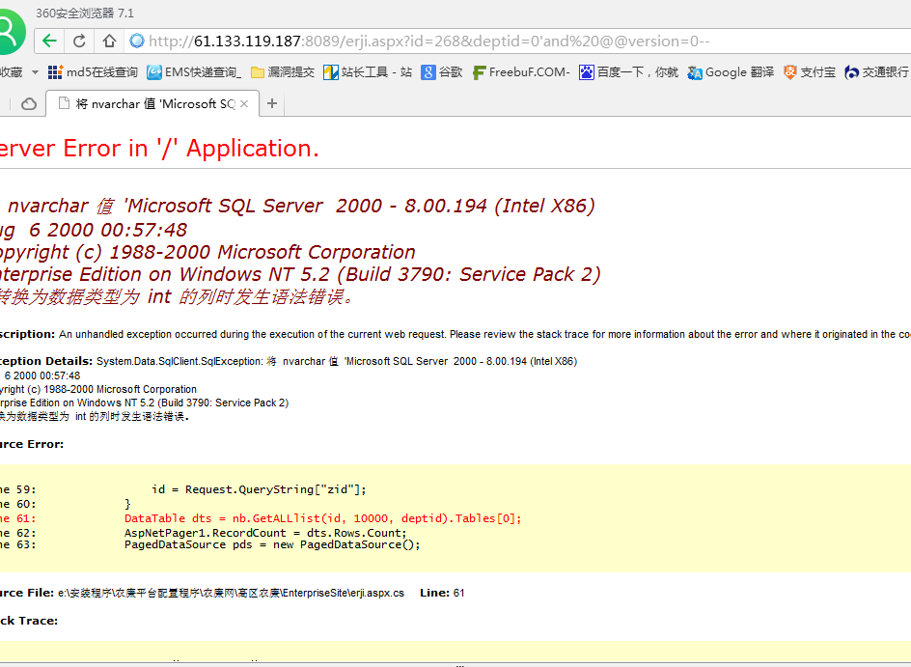Open the 漏洞提交 bookmarks folder

pos(283,72)
